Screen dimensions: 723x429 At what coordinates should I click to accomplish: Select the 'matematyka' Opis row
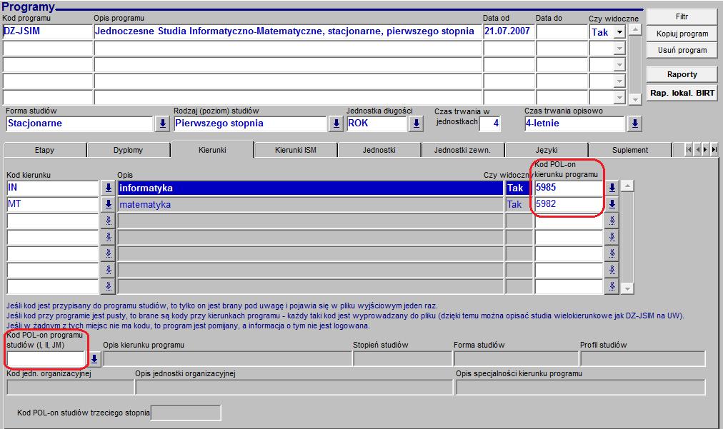point(310,204)
